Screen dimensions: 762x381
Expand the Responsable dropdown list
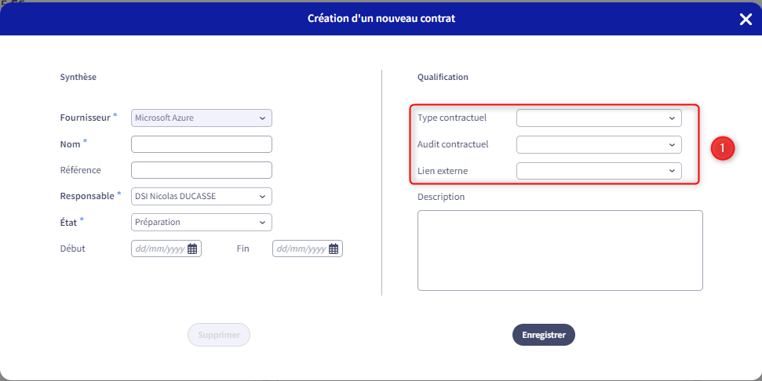point(201,197)
